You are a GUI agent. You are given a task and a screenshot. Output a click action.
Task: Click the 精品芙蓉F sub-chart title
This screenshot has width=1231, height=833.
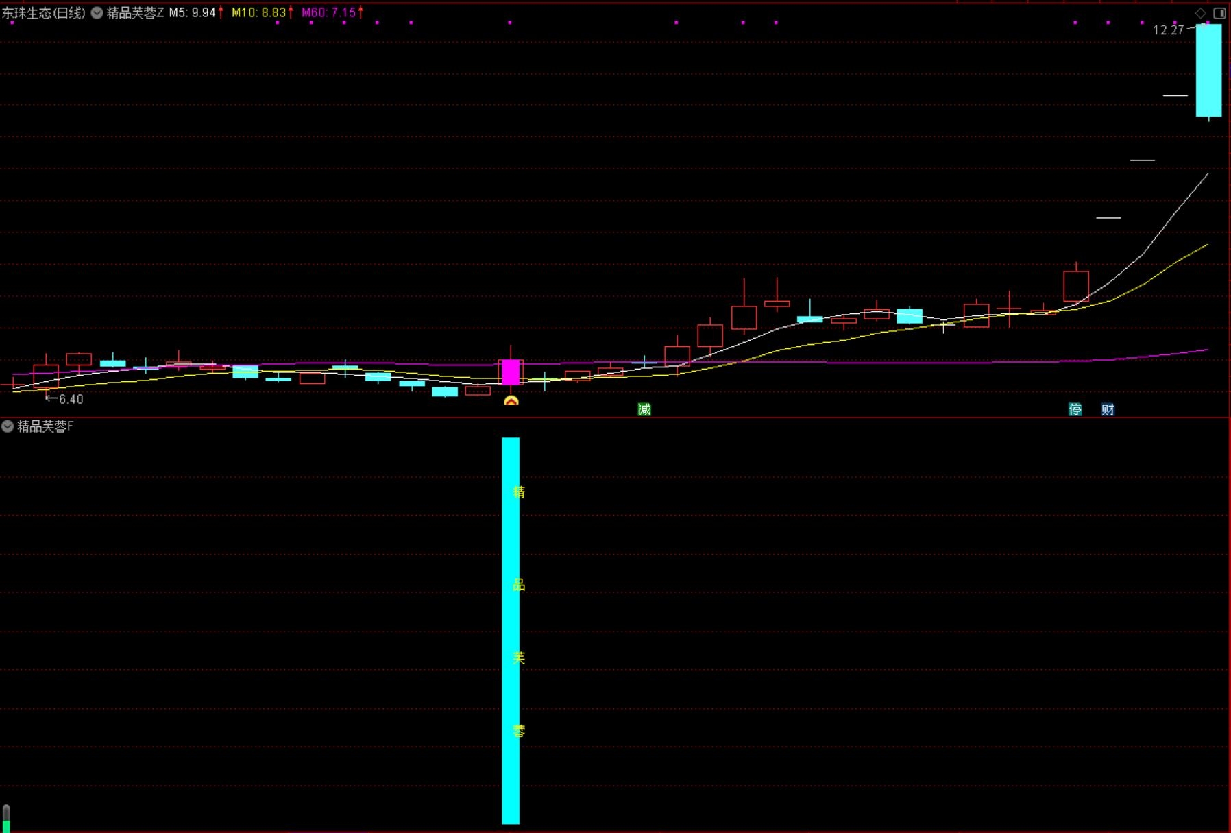point(45,426)
